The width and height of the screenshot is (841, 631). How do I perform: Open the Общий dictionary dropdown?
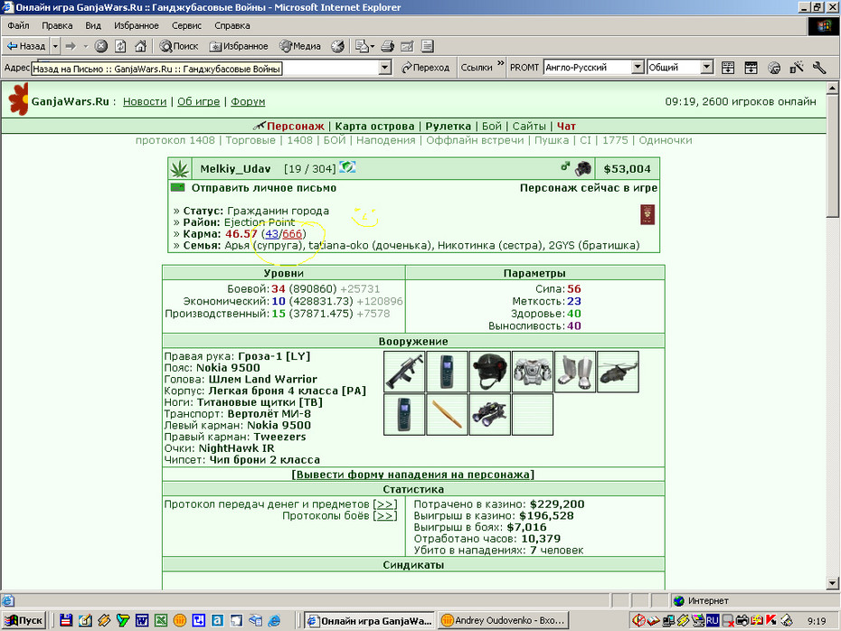pyautogui.click(x=707, y=67)
